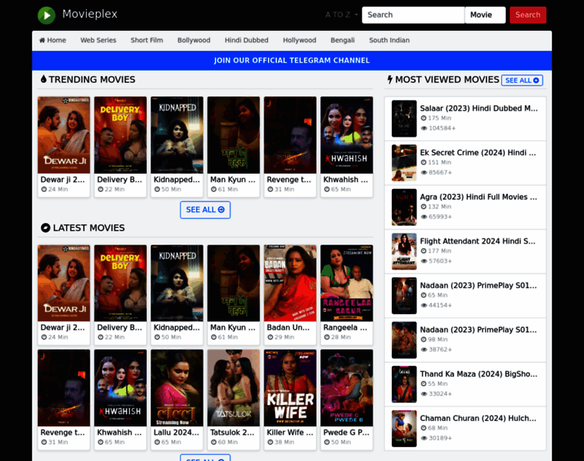Viewport: 584px width, 461px height.
Task: Click Salaar small poster thumbnail
Action: pyautogui.click(x=404, y=118)
